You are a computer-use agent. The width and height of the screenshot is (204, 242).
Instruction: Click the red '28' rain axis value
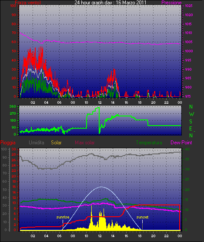[x=14, y=155]
